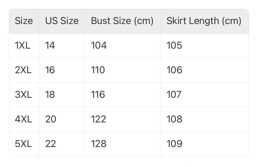Click the Size column header
This screenshot has width=258, height=167.
coord(24,21)
